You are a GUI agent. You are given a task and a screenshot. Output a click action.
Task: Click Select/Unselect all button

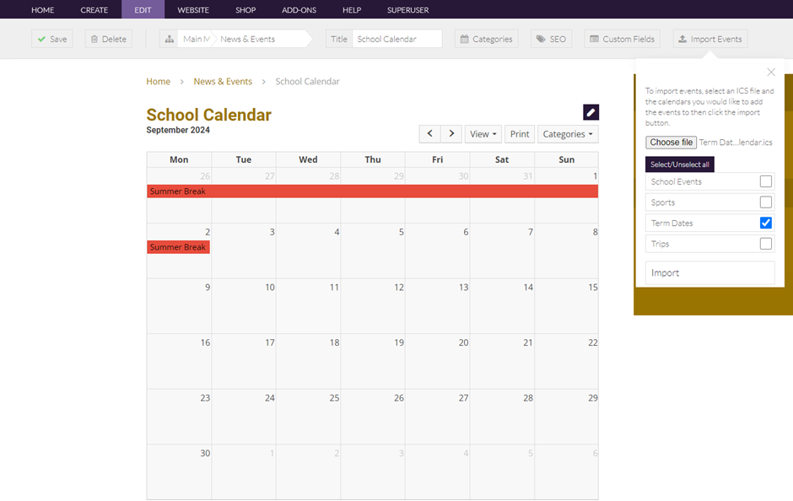pos(680,164)
